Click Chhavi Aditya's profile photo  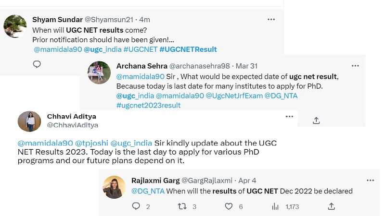[x=29, y=121]
